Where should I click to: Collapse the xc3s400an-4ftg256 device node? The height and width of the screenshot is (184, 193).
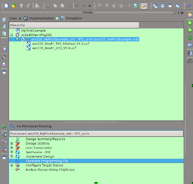pyautogui.click(x=12, y=35)
